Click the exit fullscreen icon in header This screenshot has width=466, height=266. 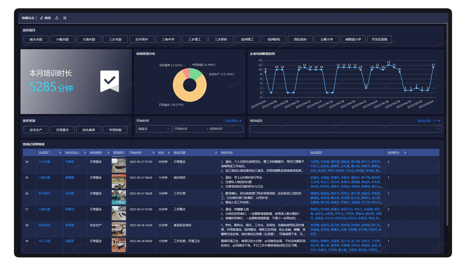click(65, 18)
